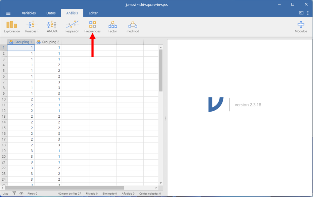
Task: Open the Pruebas T analysis menu
Action: [32, 27]
